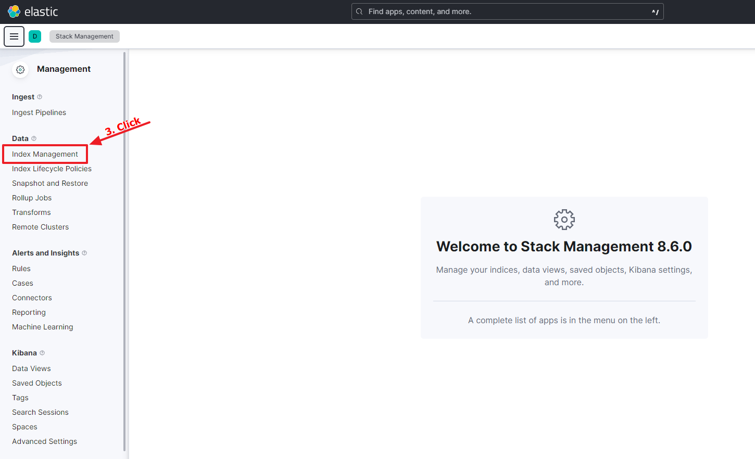Open Index Lifecycle Policies

coord(52,169)
